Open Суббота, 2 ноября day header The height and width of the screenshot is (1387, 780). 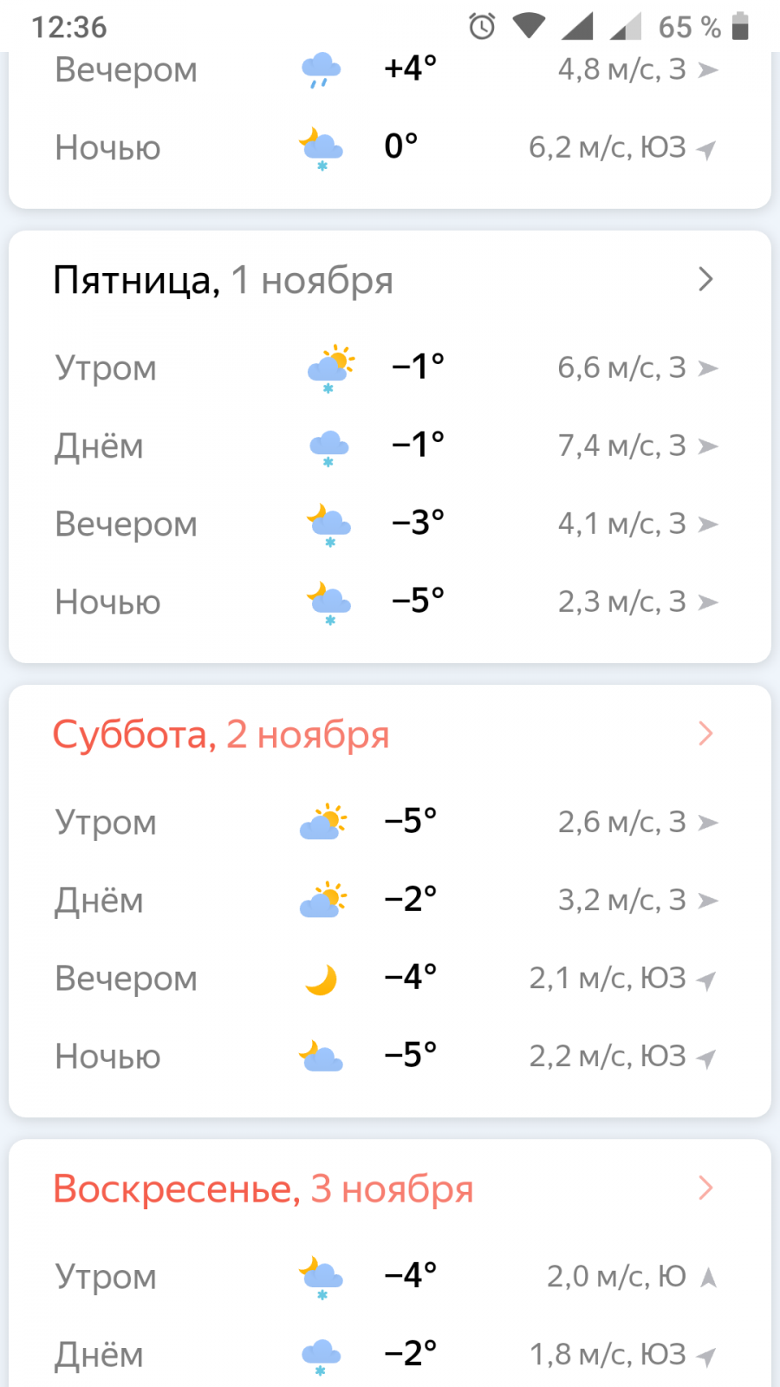click(x=221, y=734)
